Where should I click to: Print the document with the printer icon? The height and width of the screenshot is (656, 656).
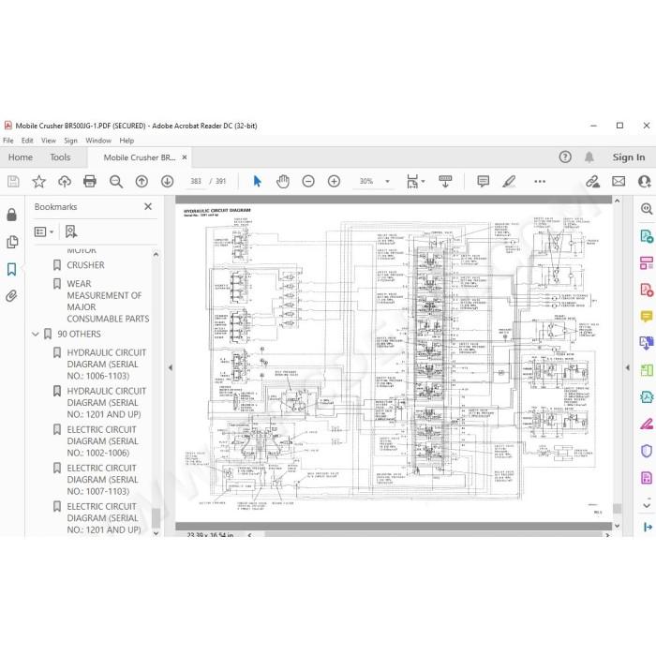click(x=90, y=181)
